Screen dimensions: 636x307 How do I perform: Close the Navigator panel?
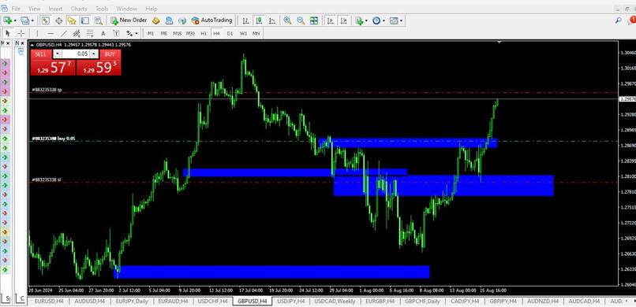coord(22,43)
